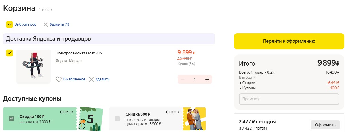Screen dimensions: 345x132
Task: Collapse the Выгода details section
Action: point(254,78)
